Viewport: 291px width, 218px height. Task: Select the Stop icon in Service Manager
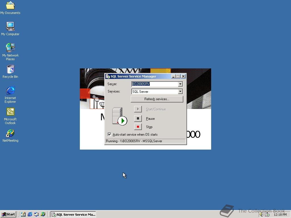pos(138,127)
